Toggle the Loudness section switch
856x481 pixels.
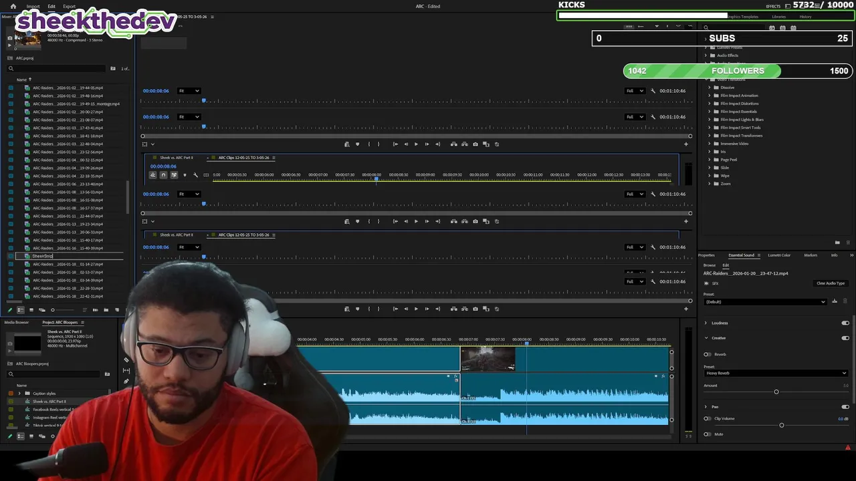[x=845, y=323]
